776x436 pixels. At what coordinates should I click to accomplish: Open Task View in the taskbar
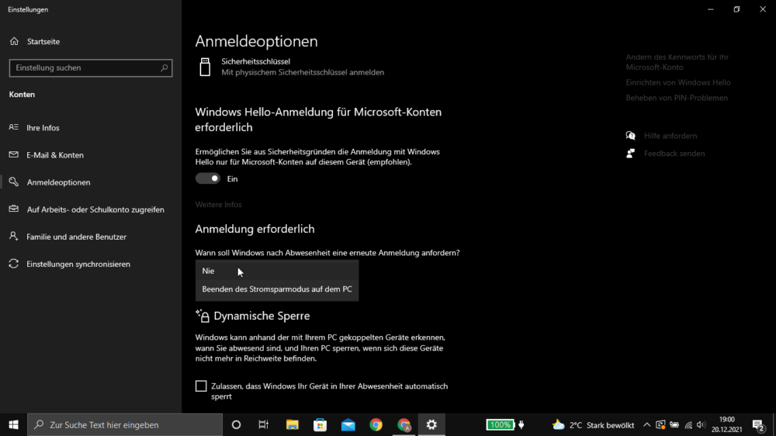coord(263,424)
